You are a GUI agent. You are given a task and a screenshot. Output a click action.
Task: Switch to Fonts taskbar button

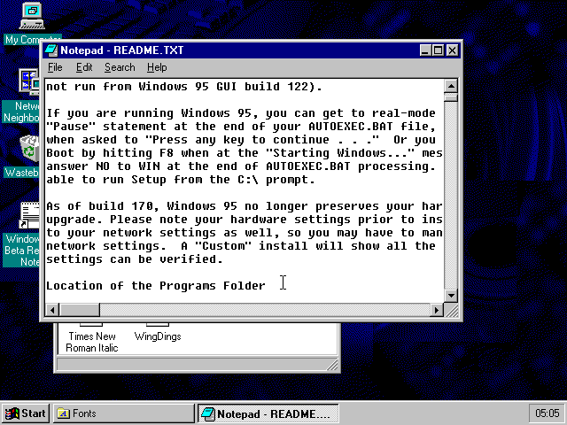tap(124, 413)
